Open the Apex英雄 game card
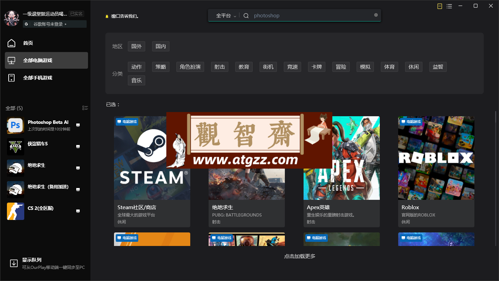Screen dimensions: 499x281 point(342,172)
